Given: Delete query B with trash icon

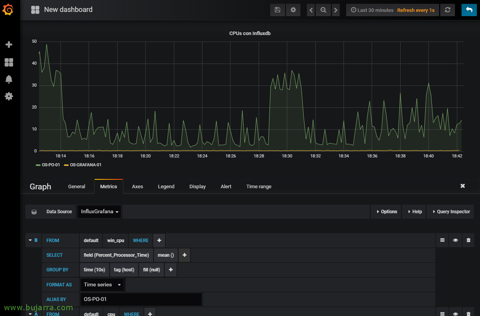Looking at the screenshot, I should click(468, 240).
